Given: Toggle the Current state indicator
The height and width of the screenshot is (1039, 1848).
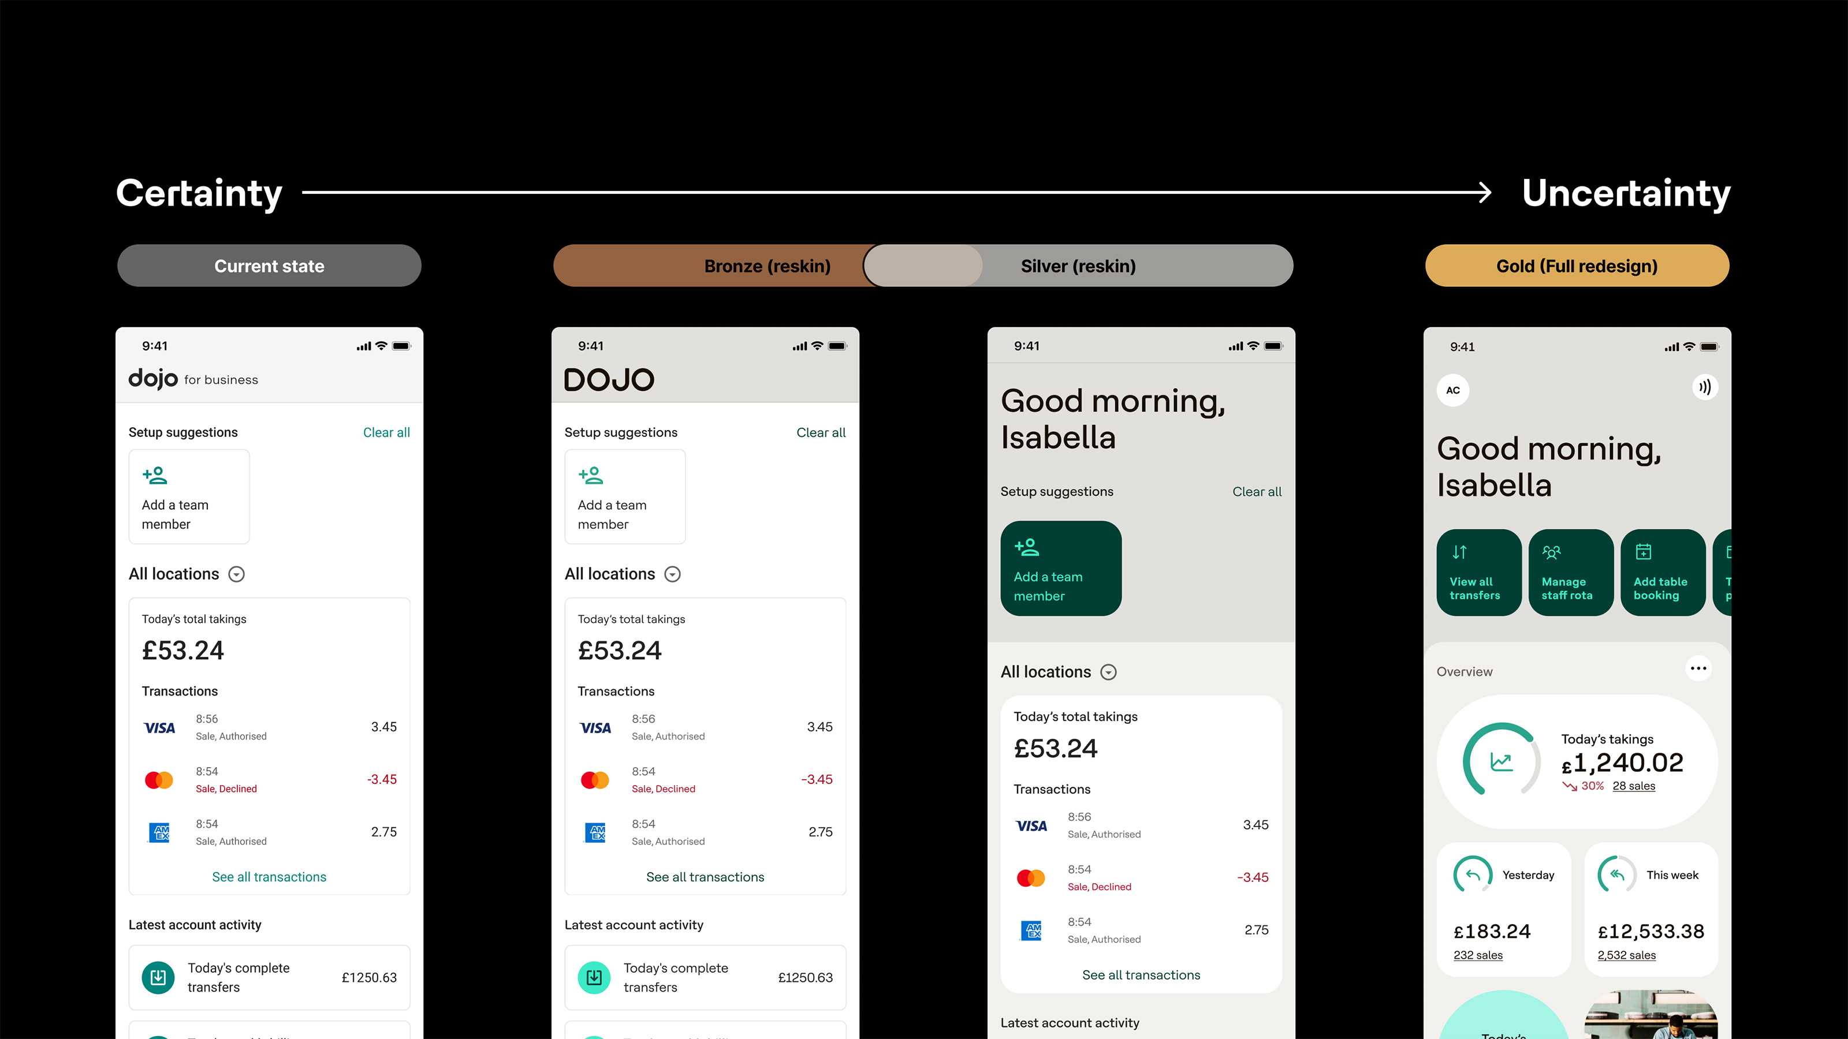Looking at the screenshot, I should pos(269,265).
